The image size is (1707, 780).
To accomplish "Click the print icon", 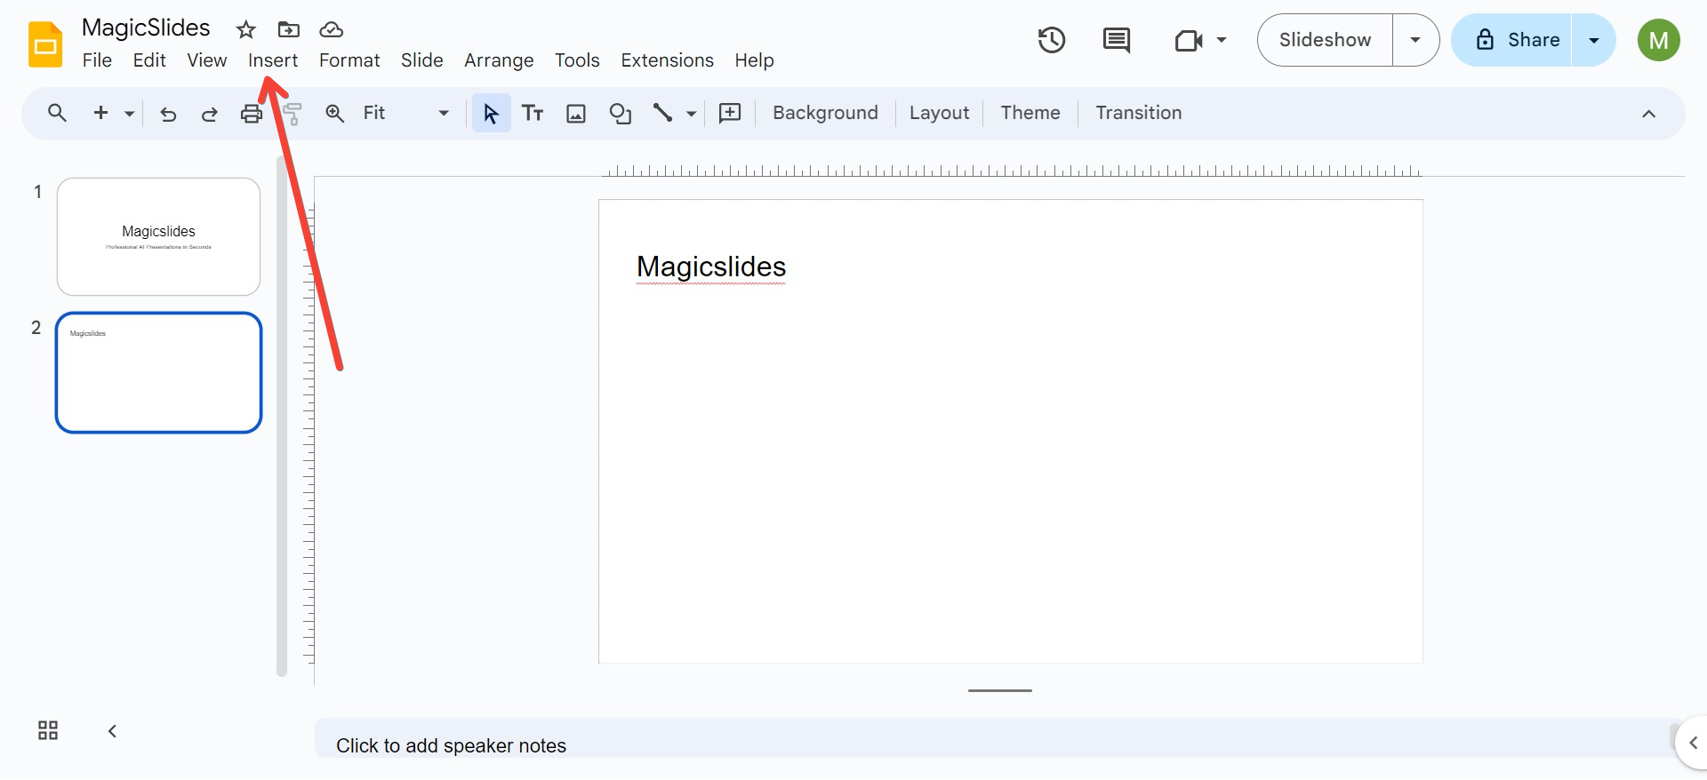I will click(252, 114).
